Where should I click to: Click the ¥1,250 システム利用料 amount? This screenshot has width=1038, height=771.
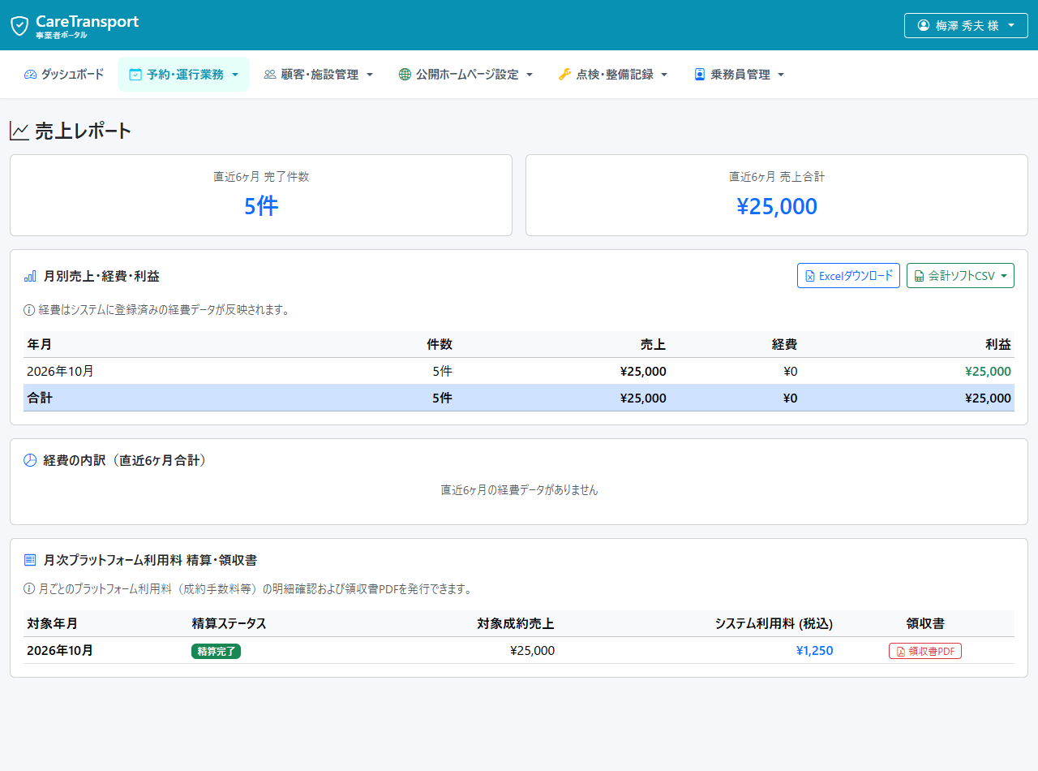[x=814, y=651]
